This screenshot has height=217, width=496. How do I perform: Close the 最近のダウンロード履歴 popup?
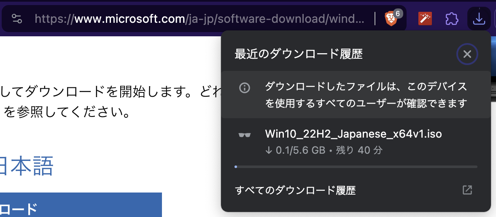467,54
